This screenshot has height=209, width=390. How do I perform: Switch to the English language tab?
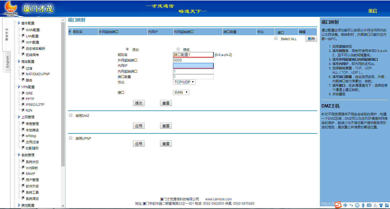tap(7, 62)
